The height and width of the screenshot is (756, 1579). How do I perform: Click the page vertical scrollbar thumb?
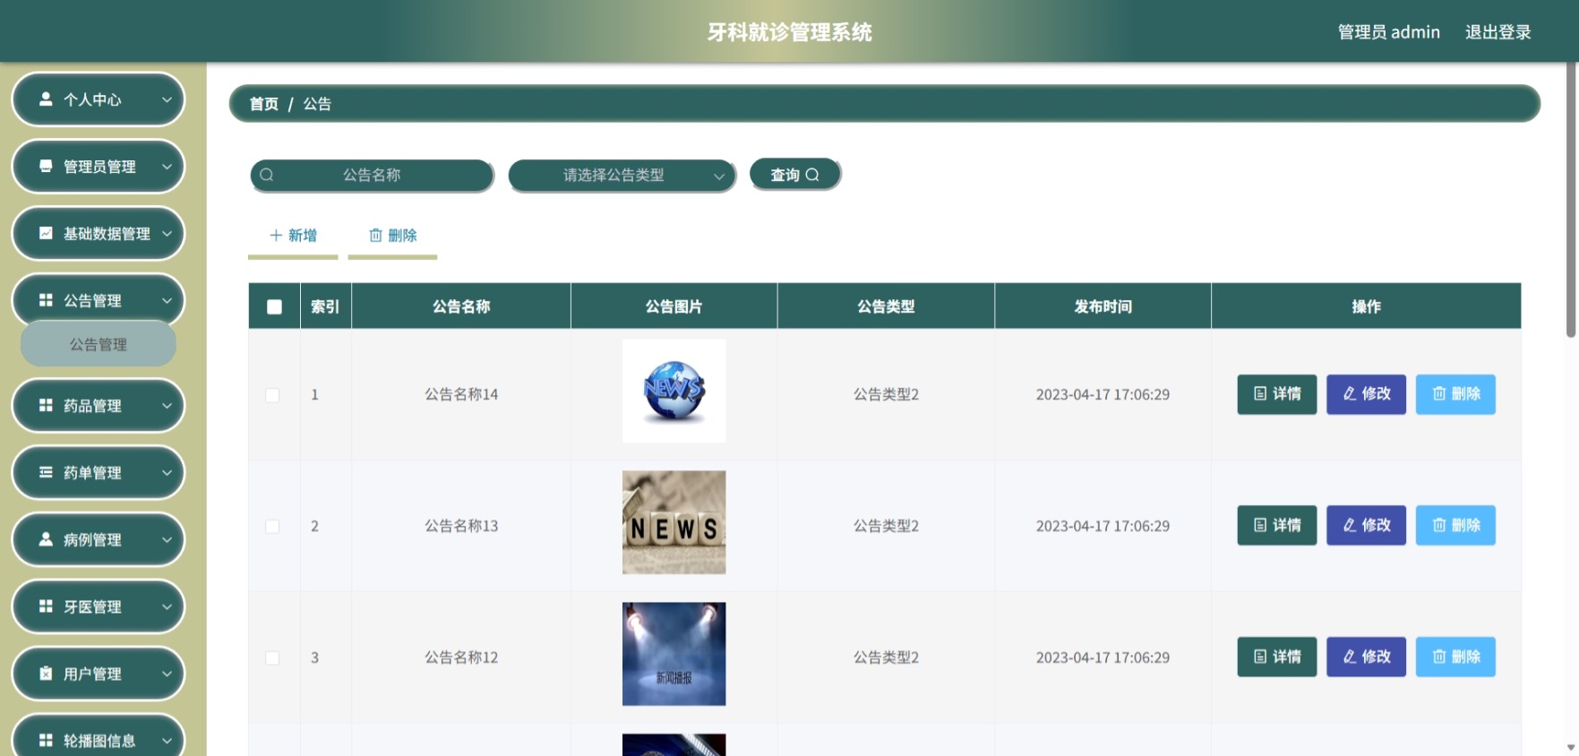1570,199
